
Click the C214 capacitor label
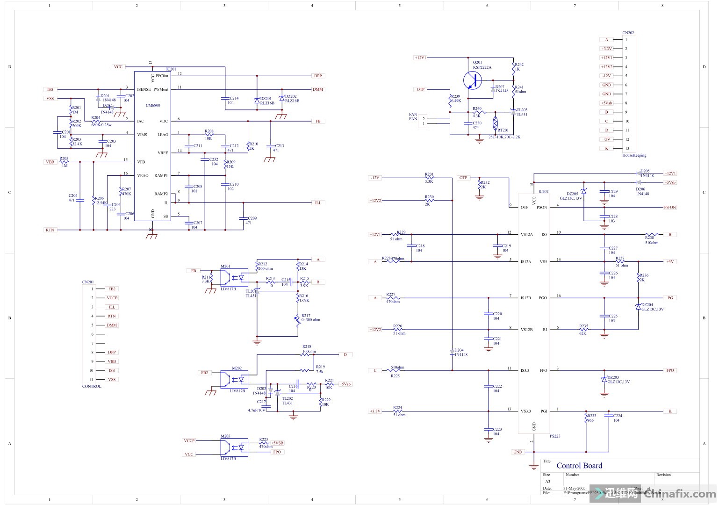click(x=233, y=100)
